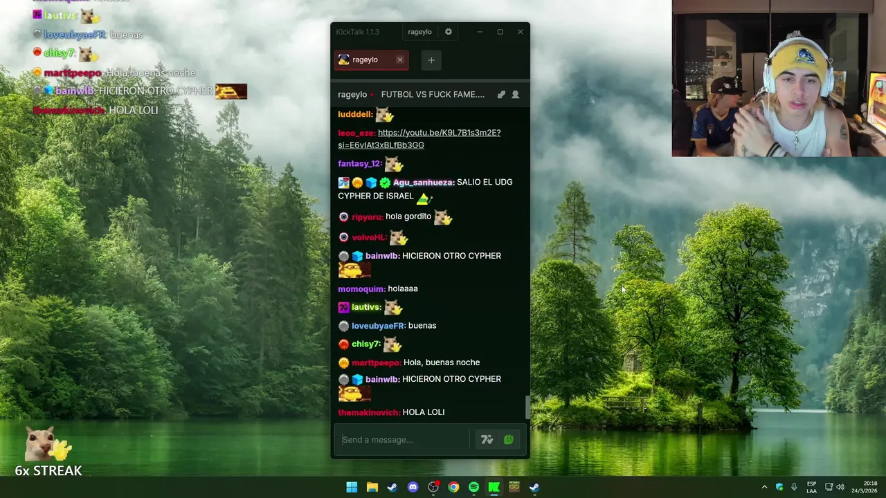The height and width of the screenshot is (498, 886).
Task: Open first Steam icon in taskbar
Action: click(392, 487)
